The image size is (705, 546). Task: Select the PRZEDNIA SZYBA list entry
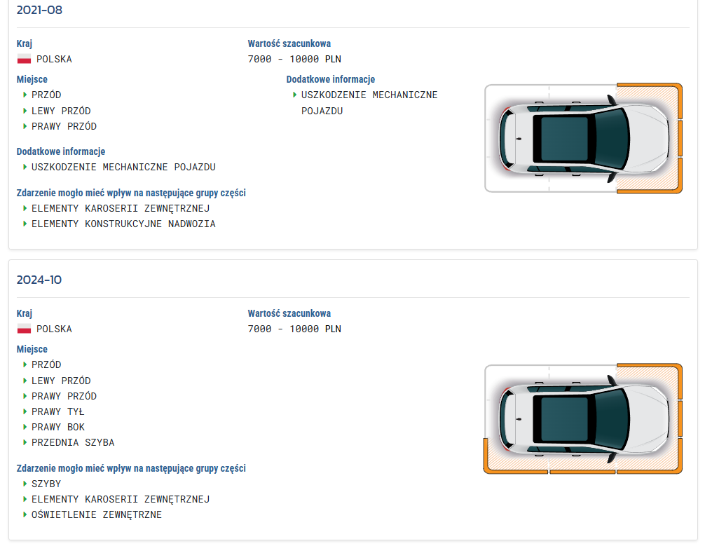tap(73, 442)
